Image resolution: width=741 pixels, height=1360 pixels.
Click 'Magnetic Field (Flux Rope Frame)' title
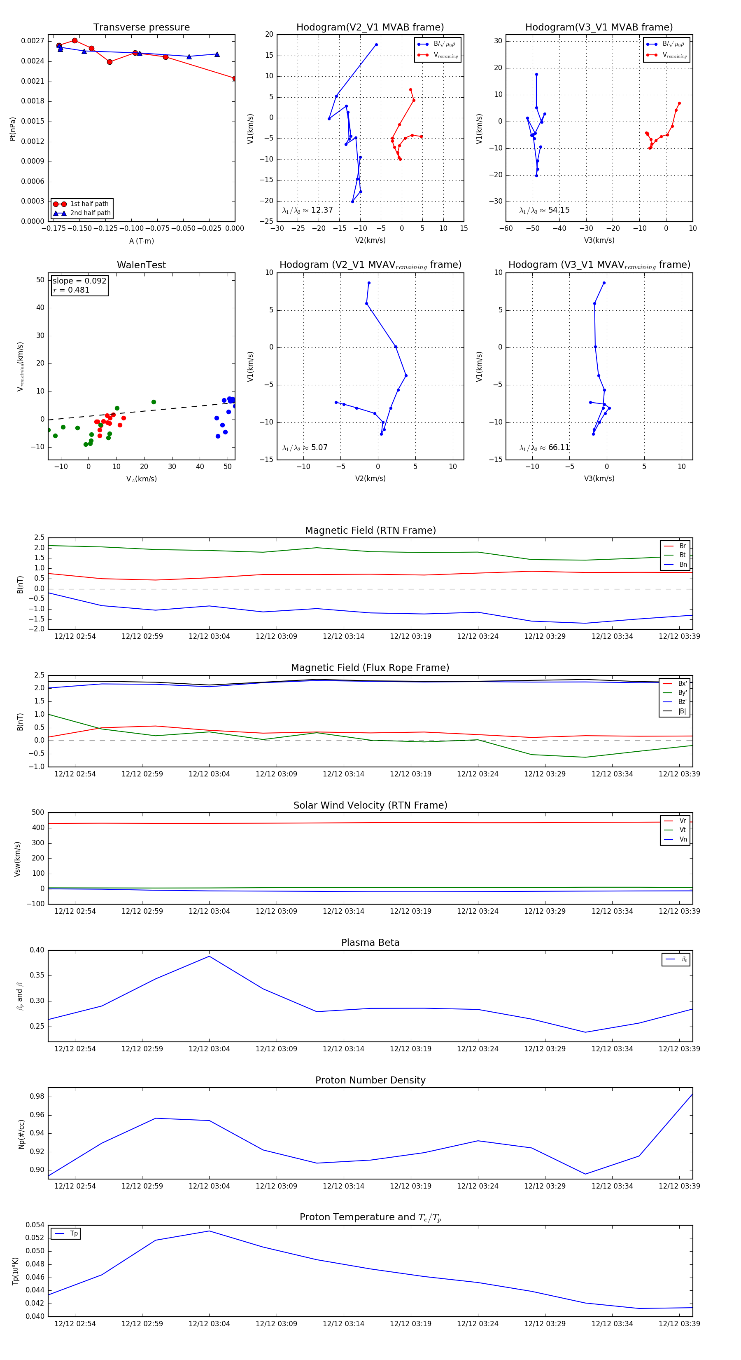pyautogui.click(x=370, y=668)
